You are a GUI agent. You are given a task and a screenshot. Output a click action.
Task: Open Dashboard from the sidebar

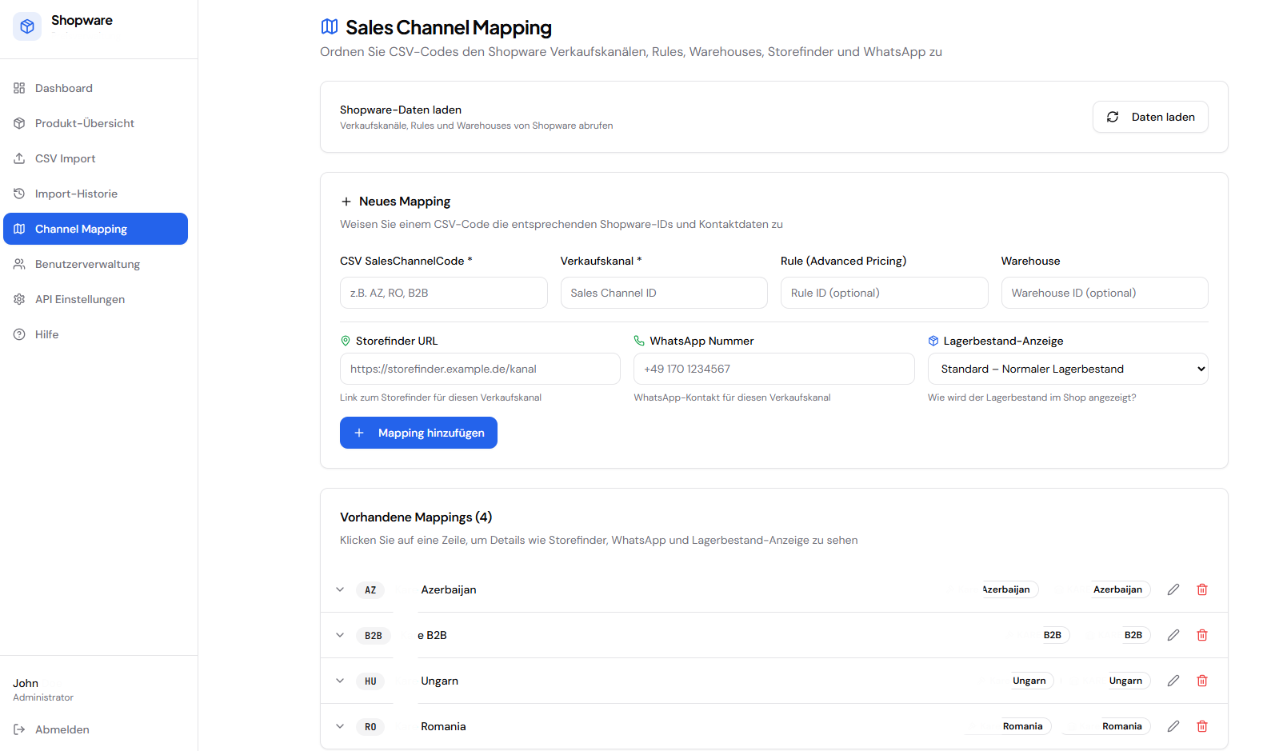point(95,88)
